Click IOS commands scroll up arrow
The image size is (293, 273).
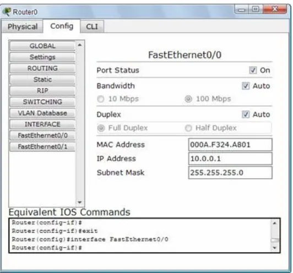coord(275,223)
